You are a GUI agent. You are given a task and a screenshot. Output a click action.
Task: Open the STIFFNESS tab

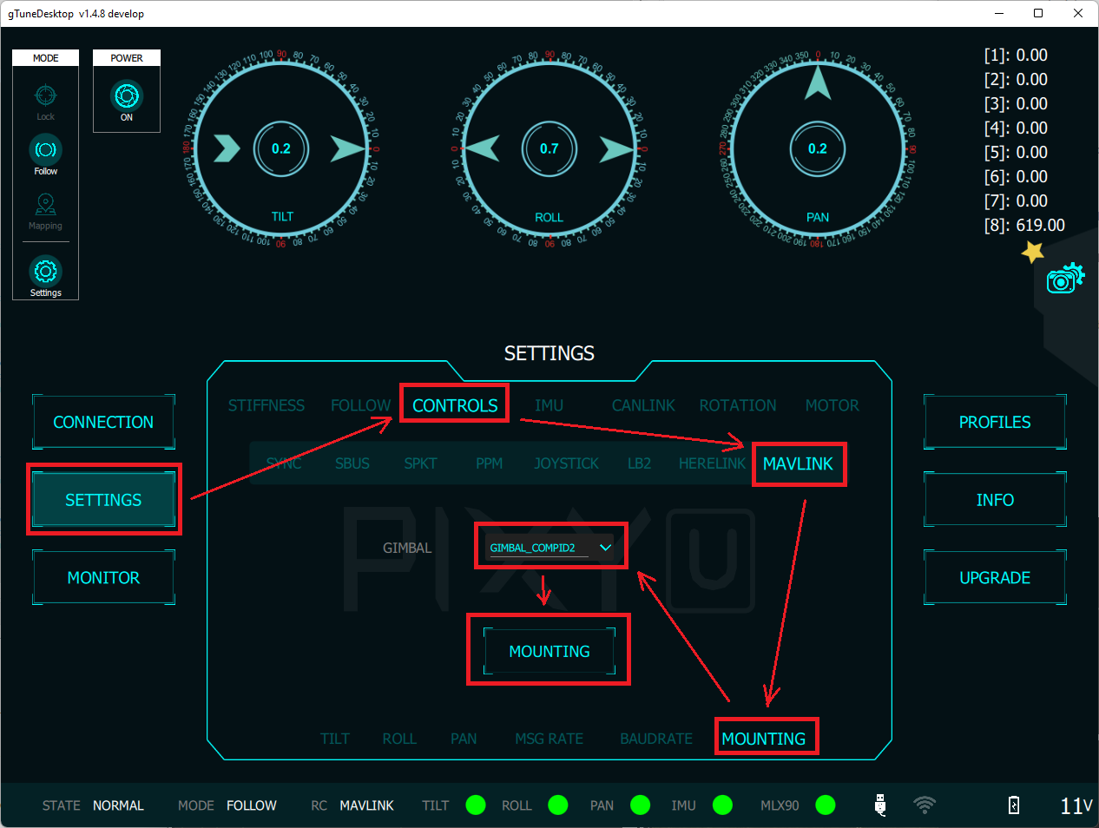[x=267, y=405]
